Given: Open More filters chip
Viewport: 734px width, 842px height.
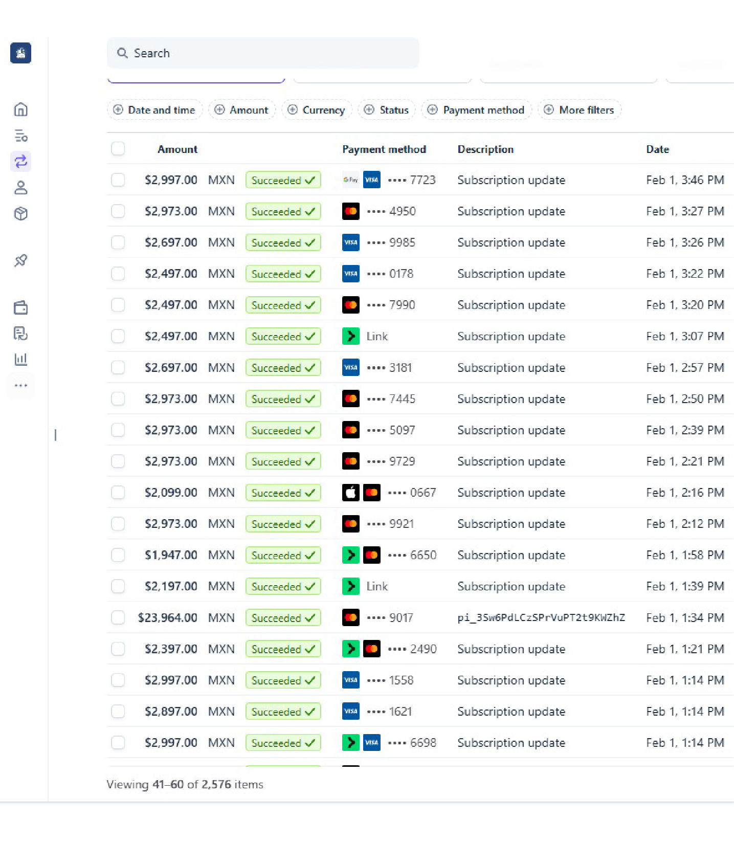Looking at the screenshot, I should click(579, 110).
